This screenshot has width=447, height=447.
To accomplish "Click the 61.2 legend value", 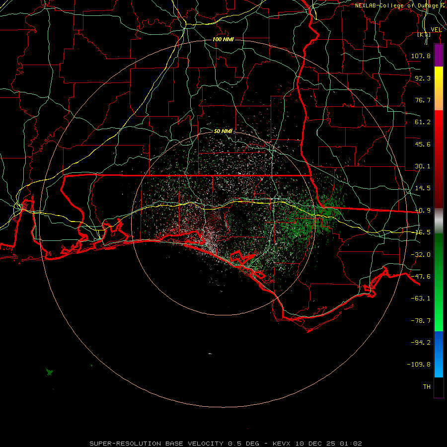I will click(x=423, y=122).
